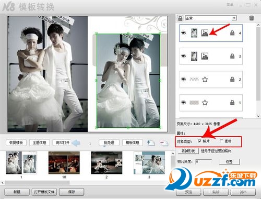
Task: Click the layer list scroll down arrow
Action: tap(258, 116)
